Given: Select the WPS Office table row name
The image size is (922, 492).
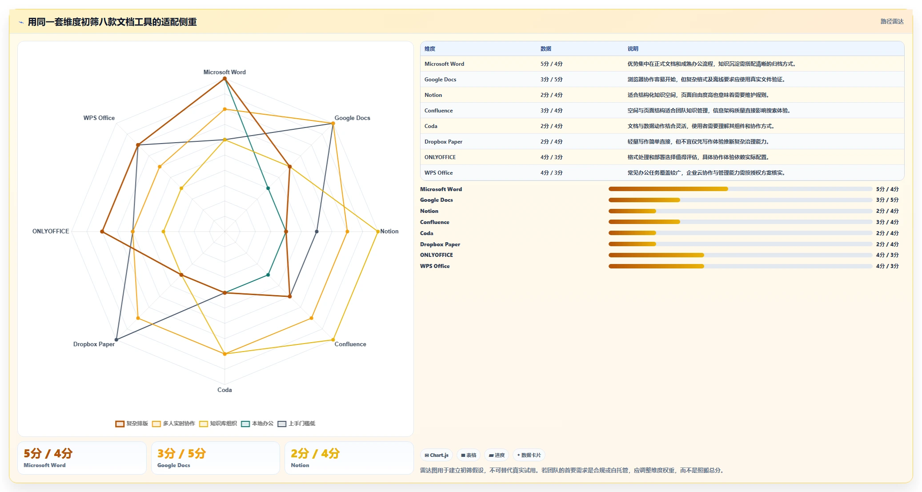Looking at the screenshot, I should (438, 173).
